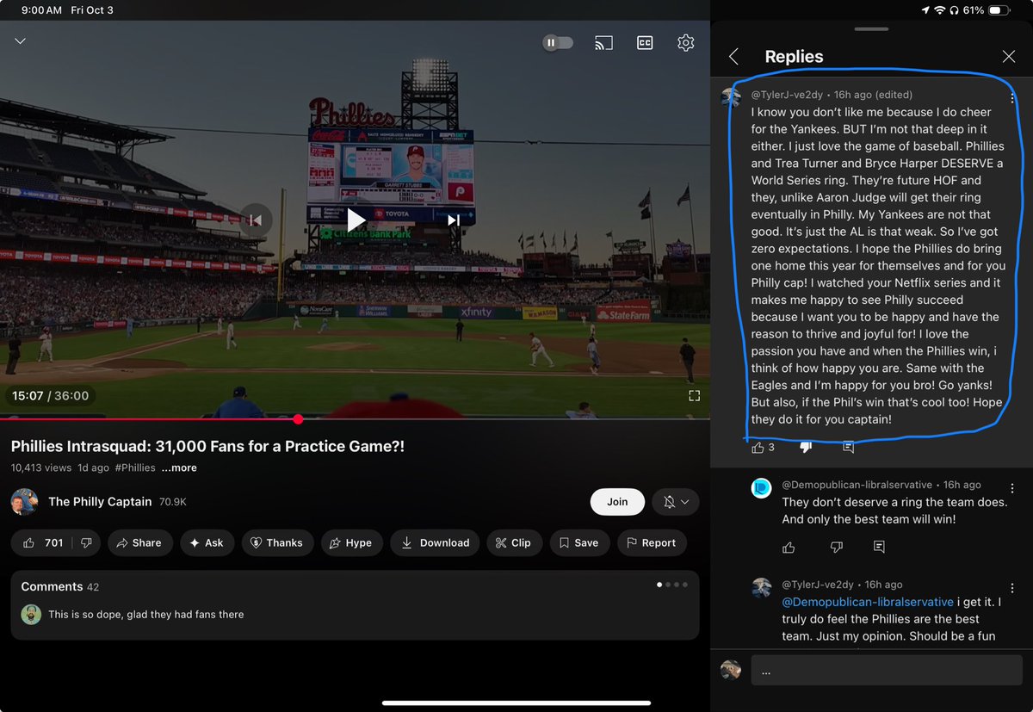Image resolution: width=1033 pixels, height=712 pixels.
Task: Toggle the autoplay switch
Action: 558,42
